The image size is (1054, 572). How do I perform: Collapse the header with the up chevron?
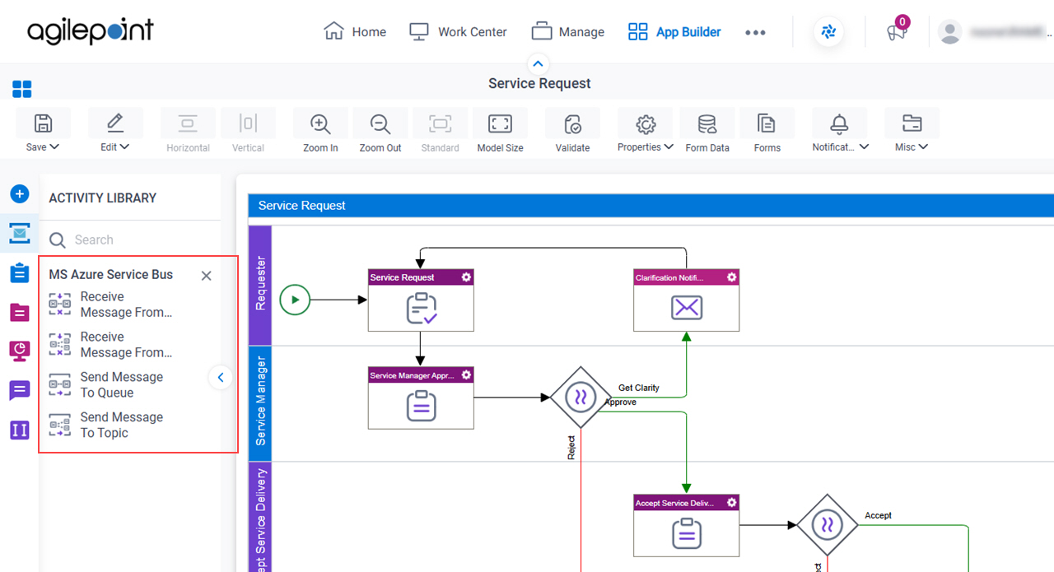point(538,63)
